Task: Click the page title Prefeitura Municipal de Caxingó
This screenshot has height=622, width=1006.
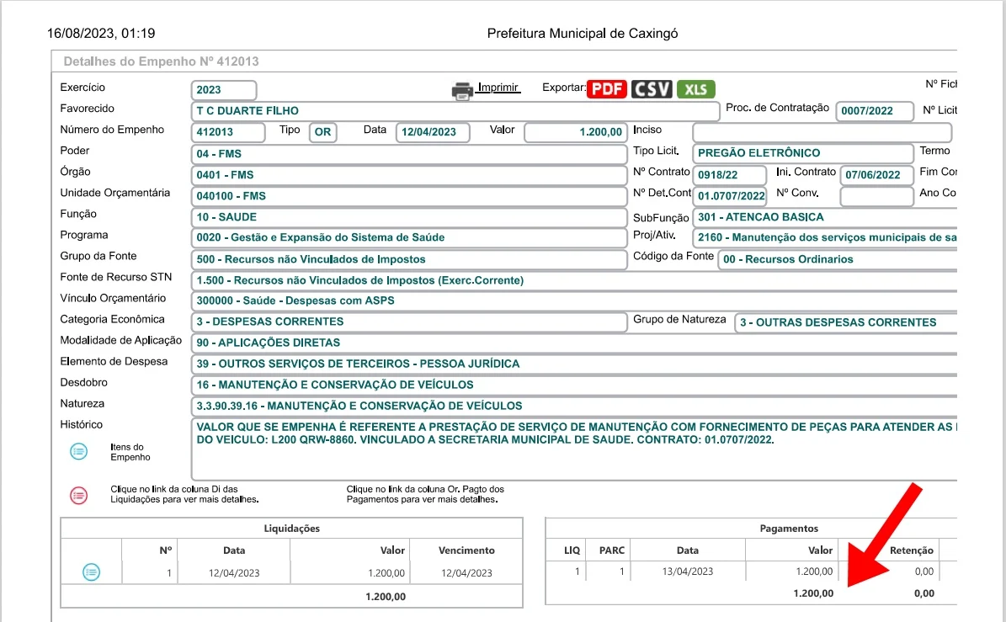Action: point(583,34)
